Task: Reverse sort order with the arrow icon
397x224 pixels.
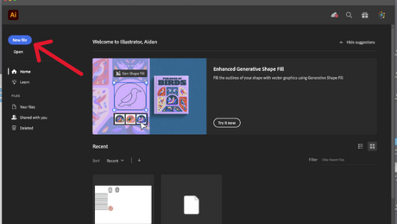Action: point(139,160)
